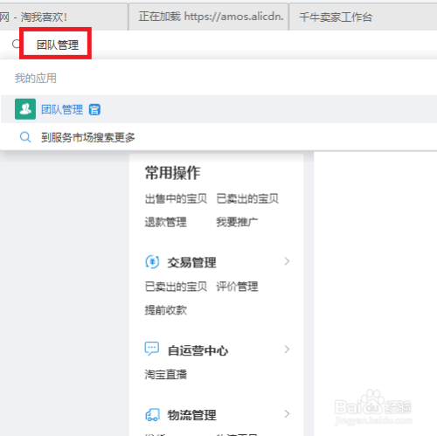
Task: Click the search icon in the search bar
Action: click(17, 44)
